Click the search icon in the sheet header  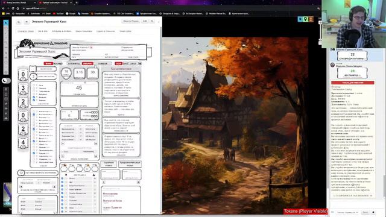click(152, 22)
